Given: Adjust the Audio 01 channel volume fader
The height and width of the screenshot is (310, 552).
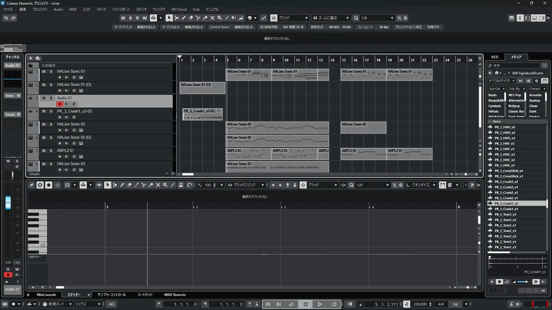Looking at the screenshot, I should click(x=8, y=202).
